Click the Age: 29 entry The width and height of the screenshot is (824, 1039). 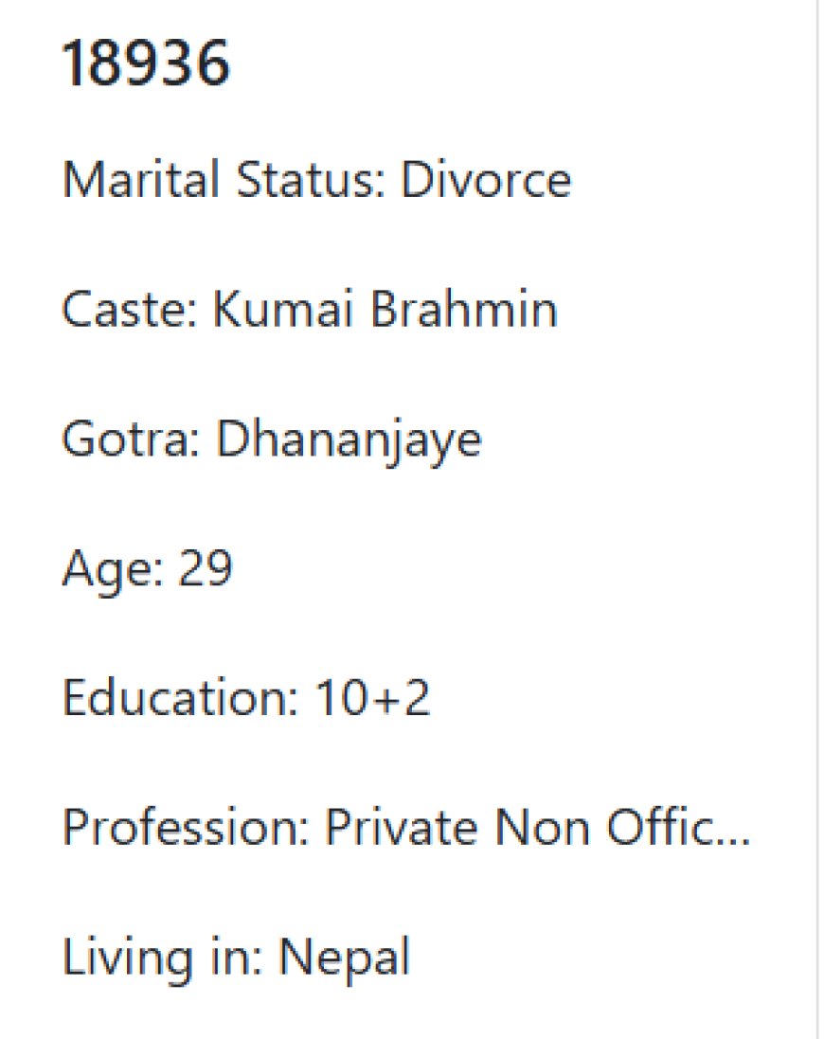(147, 569)
